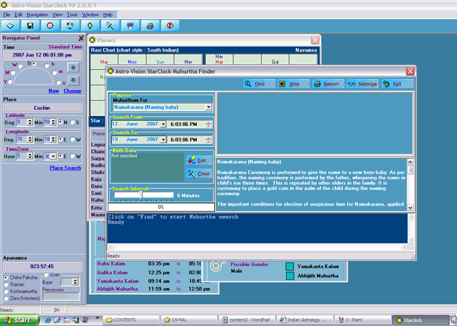Viewport: 457px width, 326px height.
Task: Click Clear button for Birth Data
Action: [199, 174]
